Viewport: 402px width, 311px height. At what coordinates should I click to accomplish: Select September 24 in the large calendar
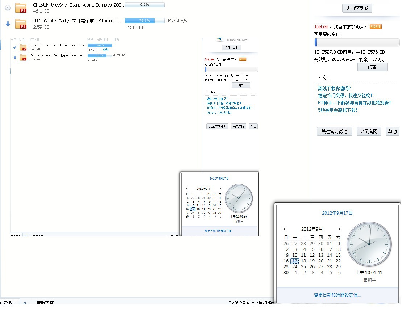pyautogui.click(x=295, y=267)
